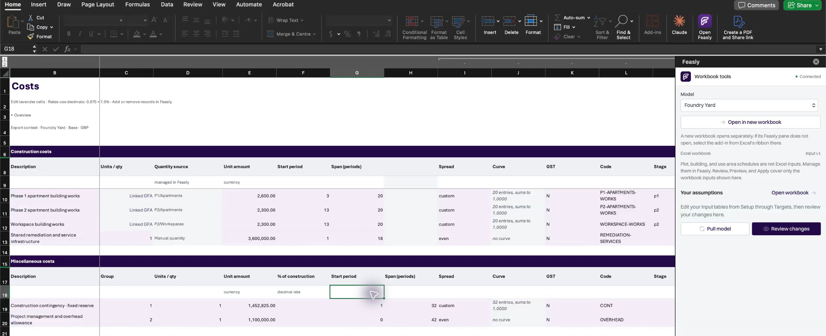Expand outline level 2 button
Screen dimensions: 826x336
point(4,64)
